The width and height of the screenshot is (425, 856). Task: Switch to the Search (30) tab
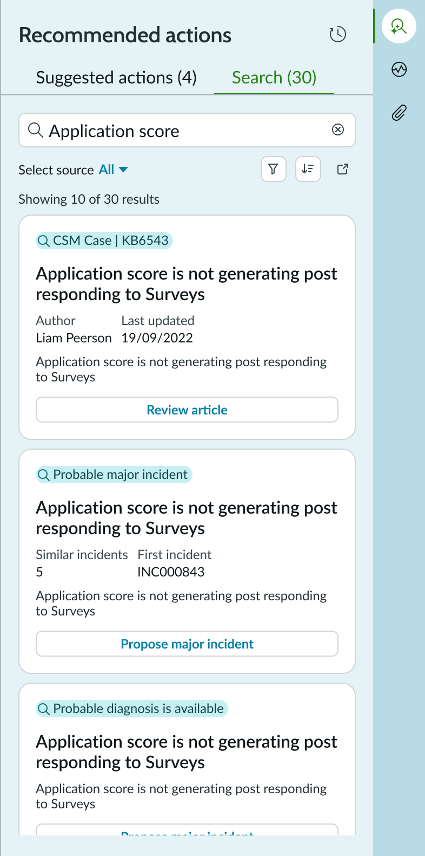click(274, 78)
